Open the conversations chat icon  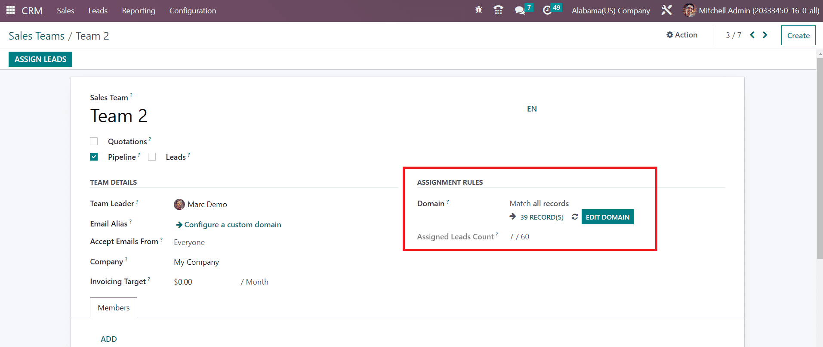(x=520, y=10)
